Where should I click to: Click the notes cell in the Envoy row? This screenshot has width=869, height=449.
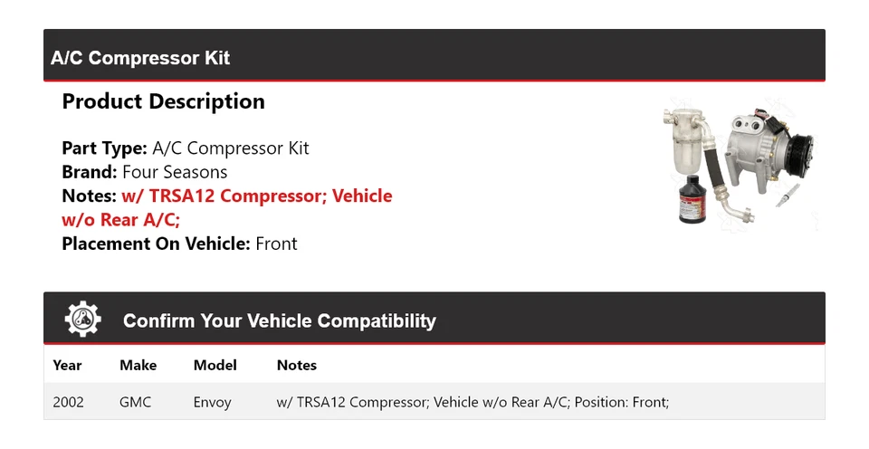tap(472, 402)
